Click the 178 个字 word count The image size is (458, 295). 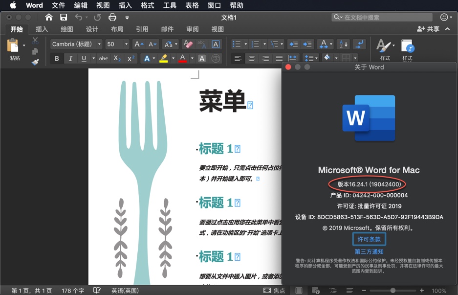coord(72,290)
